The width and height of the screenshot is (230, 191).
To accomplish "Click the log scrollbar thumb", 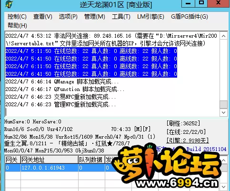I will click(223, 105).
